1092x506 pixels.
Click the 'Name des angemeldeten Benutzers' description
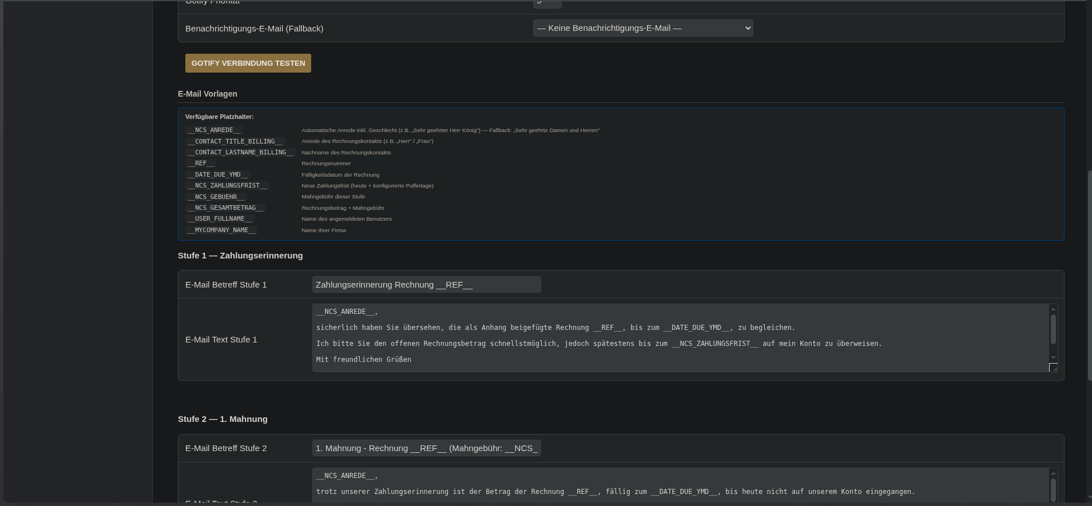point(347,219)
